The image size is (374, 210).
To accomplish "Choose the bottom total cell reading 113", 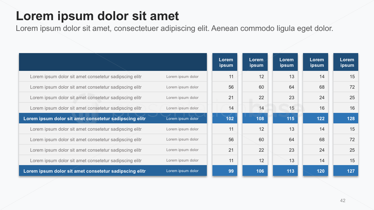I will point(285,171).
